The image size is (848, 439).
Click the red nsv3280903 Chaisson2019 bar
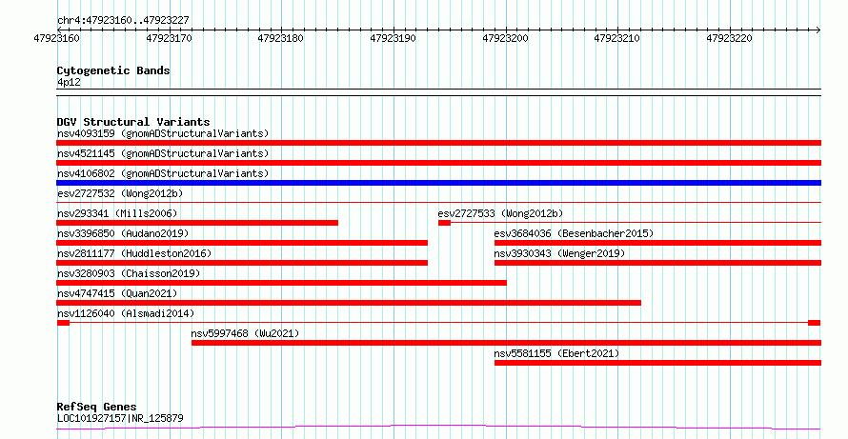282,283
